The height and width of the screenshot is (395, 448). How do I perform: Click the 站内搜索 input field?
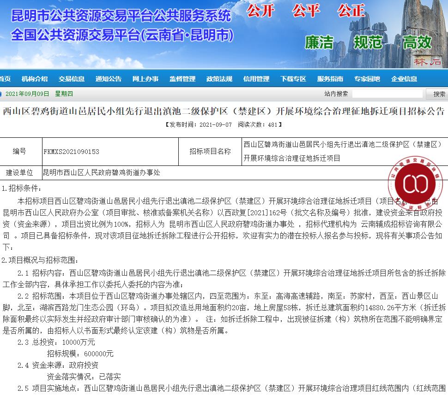387,94
